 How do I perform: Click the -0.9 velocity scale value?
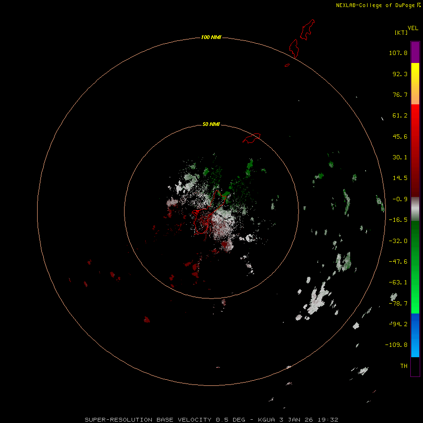tap(400, 199)
